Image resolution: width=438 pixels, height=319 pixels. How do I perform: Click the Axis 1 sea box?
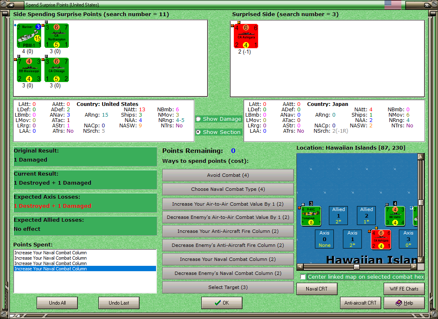(352, 239)
